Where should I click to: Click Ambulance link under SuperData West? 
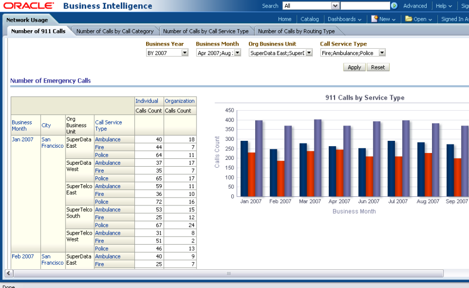click(107, 163)
